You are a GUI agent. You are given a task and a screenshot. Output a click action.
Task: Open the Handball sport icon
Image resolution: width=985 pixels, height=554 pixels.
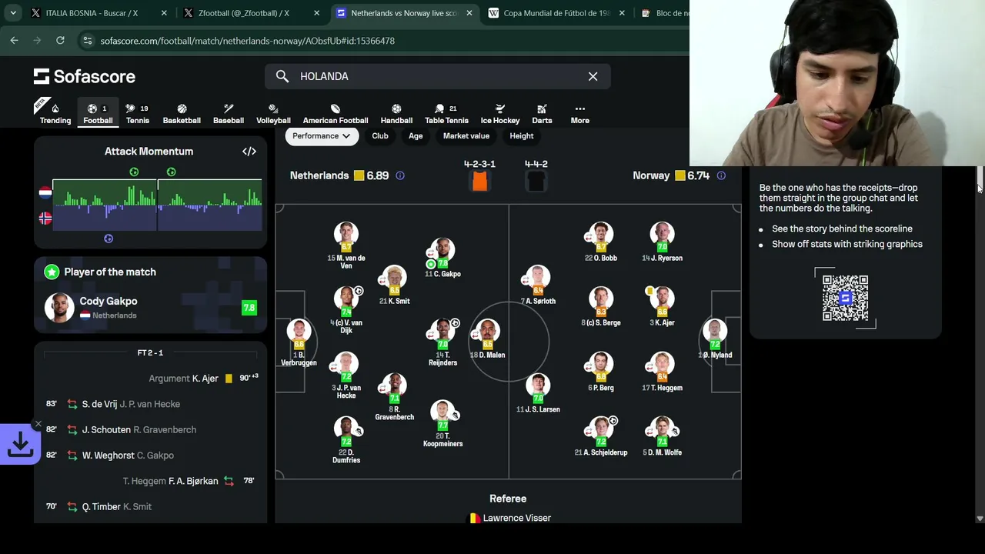point(396,108)
